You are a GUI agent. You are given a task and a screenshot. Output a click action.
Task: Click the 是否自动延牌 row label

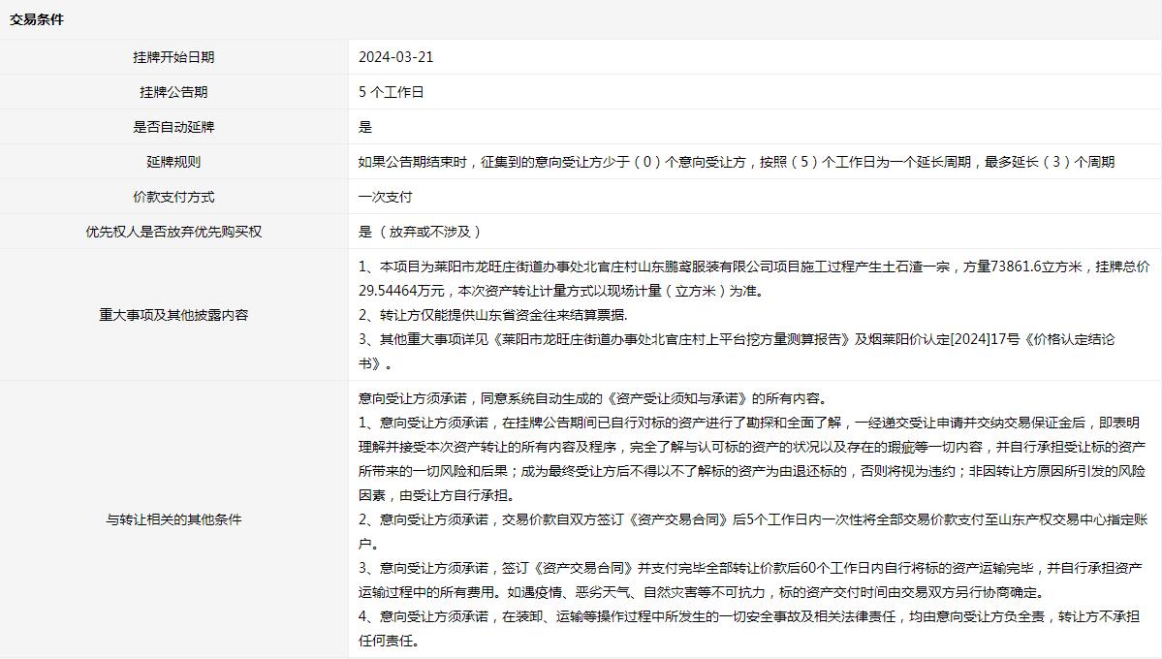pos(173,127)
